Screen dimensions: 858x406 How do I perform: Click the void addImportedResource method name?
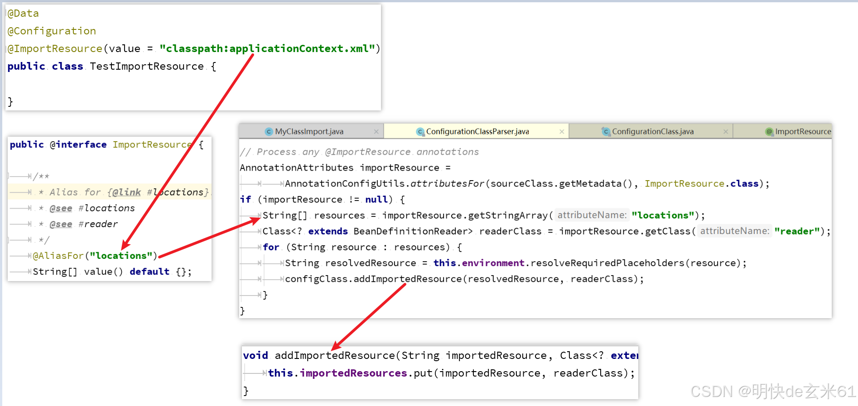click(x=335, y=355)
